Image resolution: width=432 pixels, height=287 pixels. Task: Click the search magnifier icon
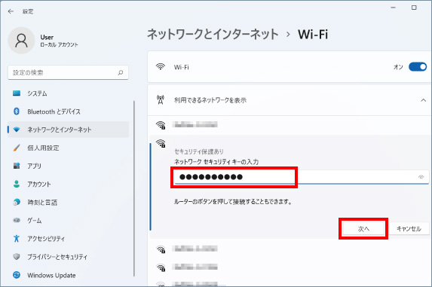click(x=121, y=72)
